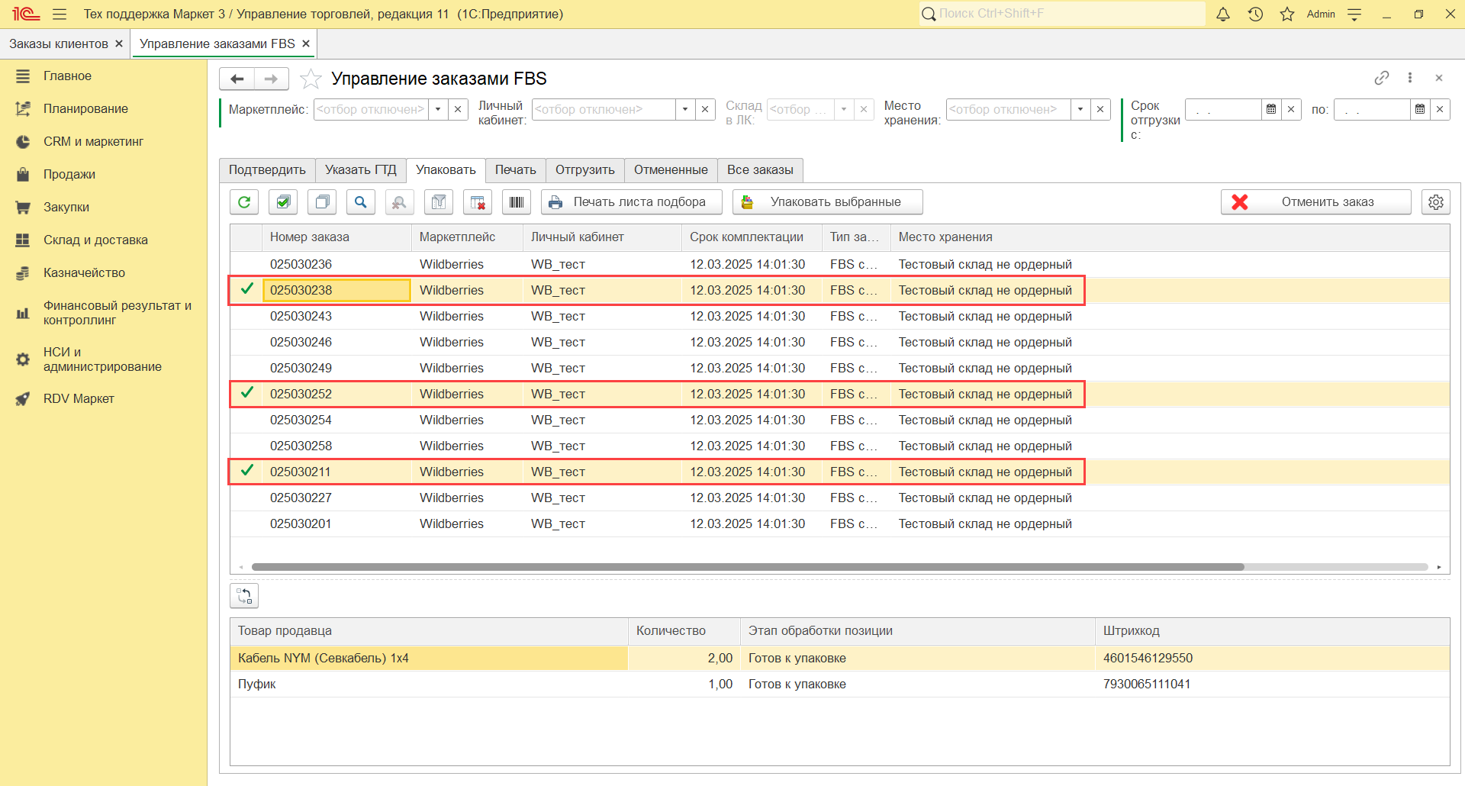The height and width of the screenshot is (786, 1465).
Task: Click the check all orders icon
Action: pyautogui.click(x=283, y=202)
